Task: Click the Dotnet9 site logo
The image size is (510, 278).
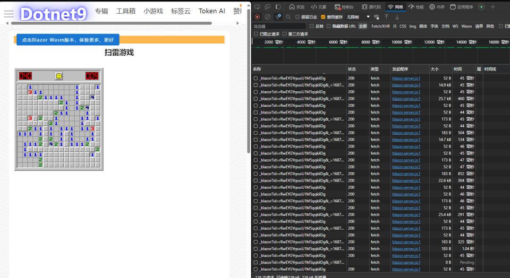Action: 53,14
